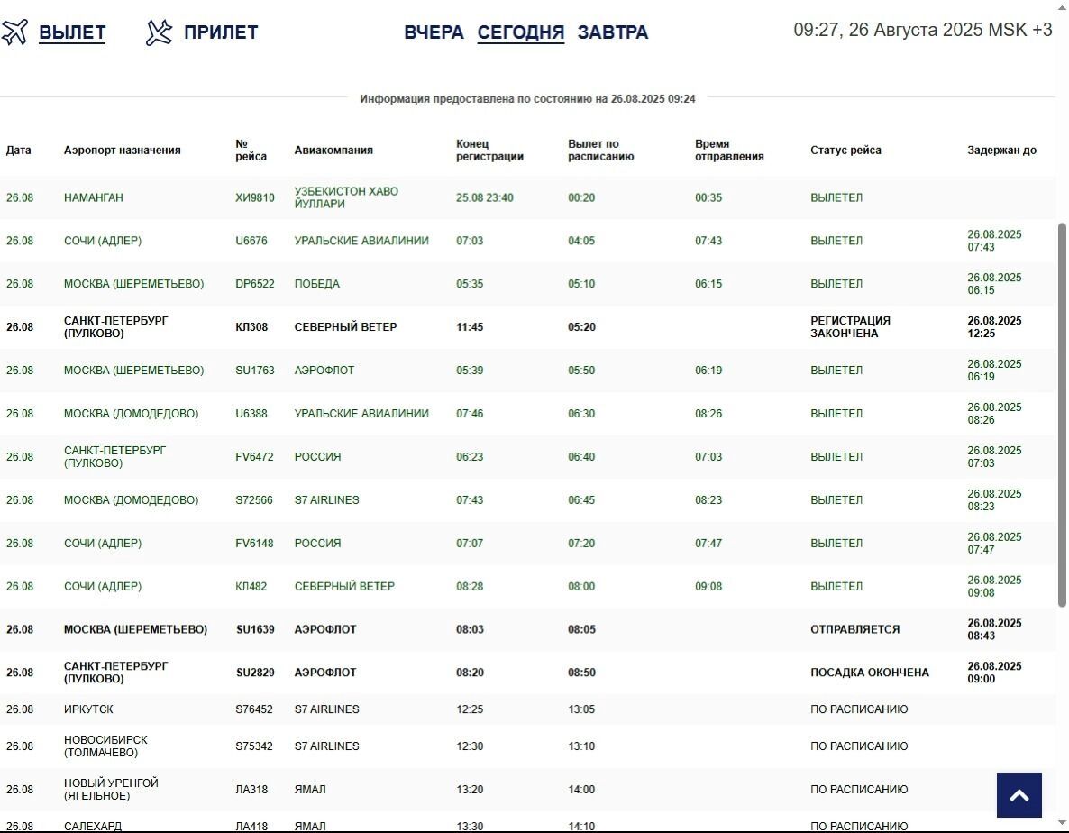Select flight number SU1639

point(255,629)
